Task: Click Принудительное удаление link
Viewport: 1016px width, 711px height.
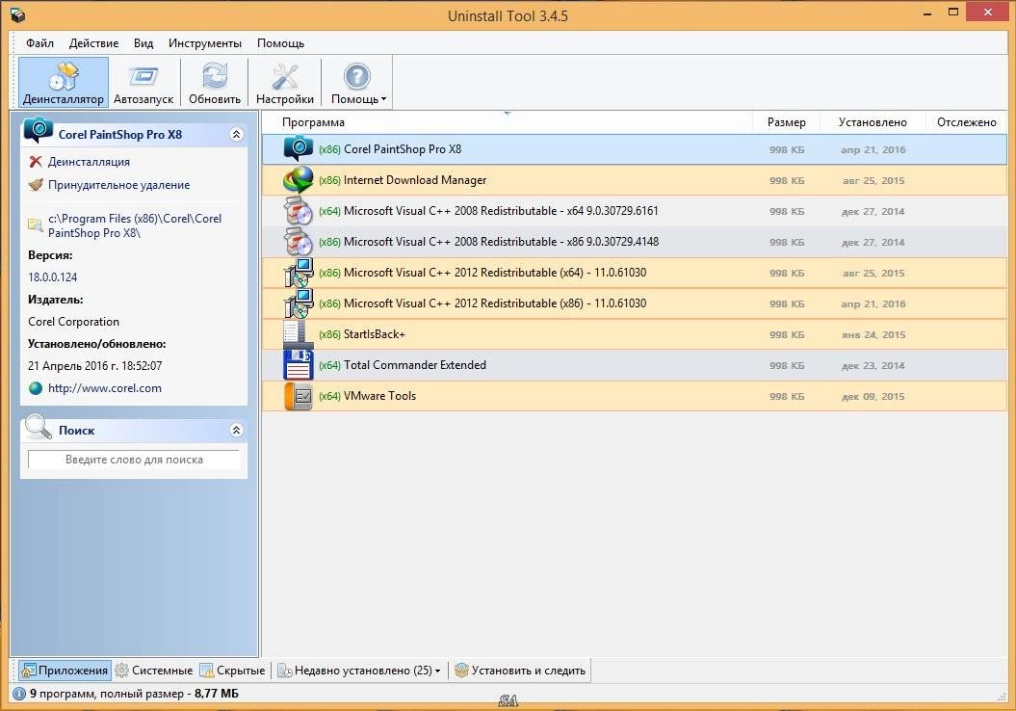Action: (118, 185)
